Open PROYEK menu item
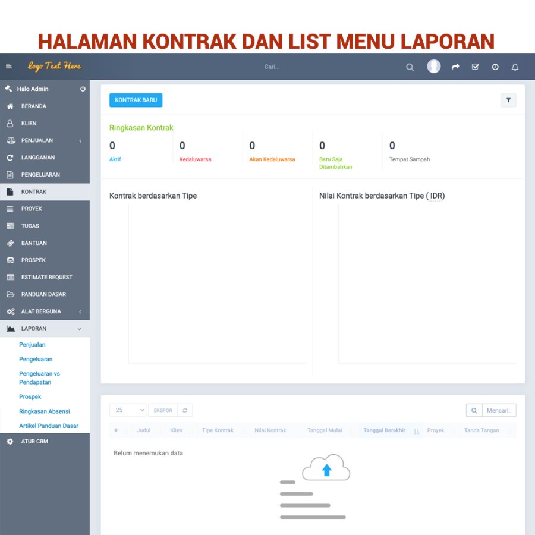 [x=45, y=209]
